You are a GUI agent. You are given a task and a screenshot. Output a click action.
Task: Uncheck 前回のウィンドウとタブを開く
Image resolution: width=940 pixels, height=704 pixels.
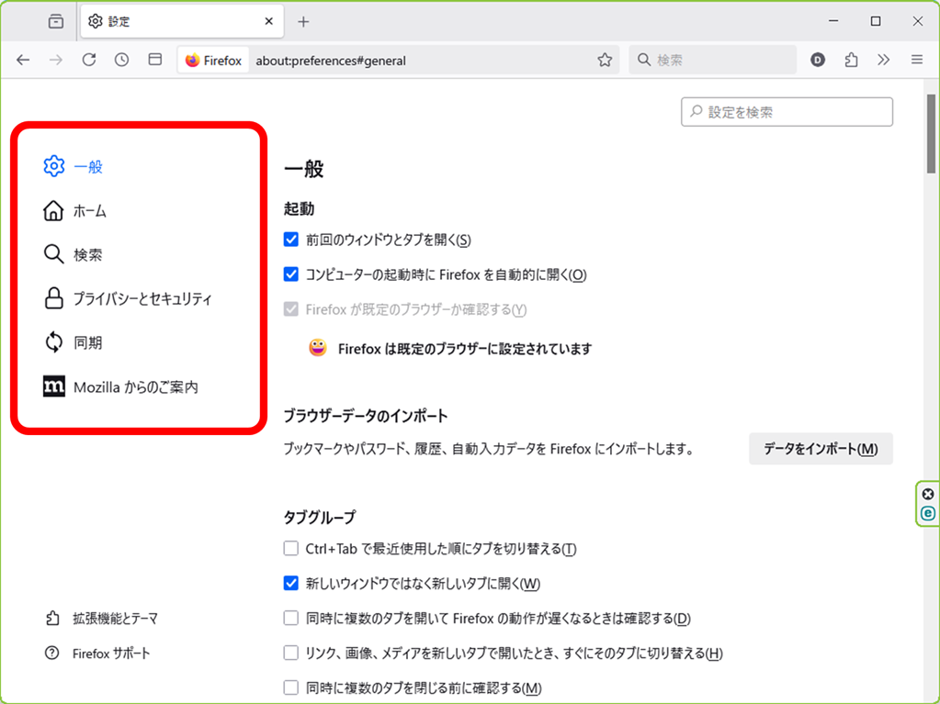pos(290,240)
